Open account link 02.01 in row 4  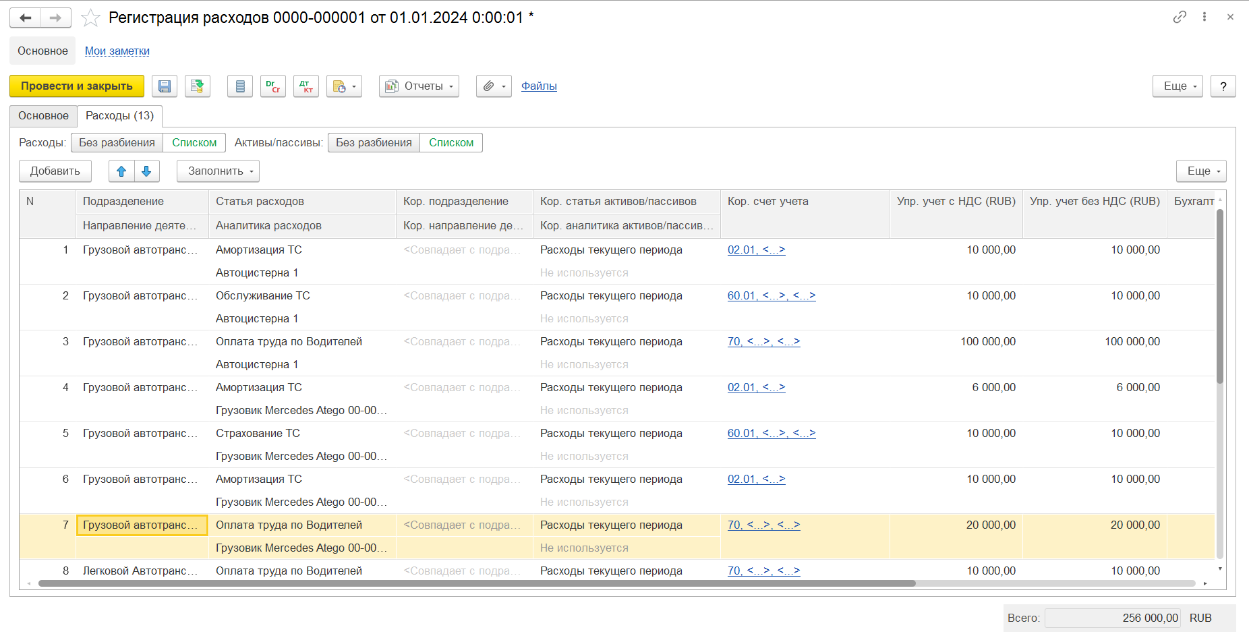click(x=756, y=388)
